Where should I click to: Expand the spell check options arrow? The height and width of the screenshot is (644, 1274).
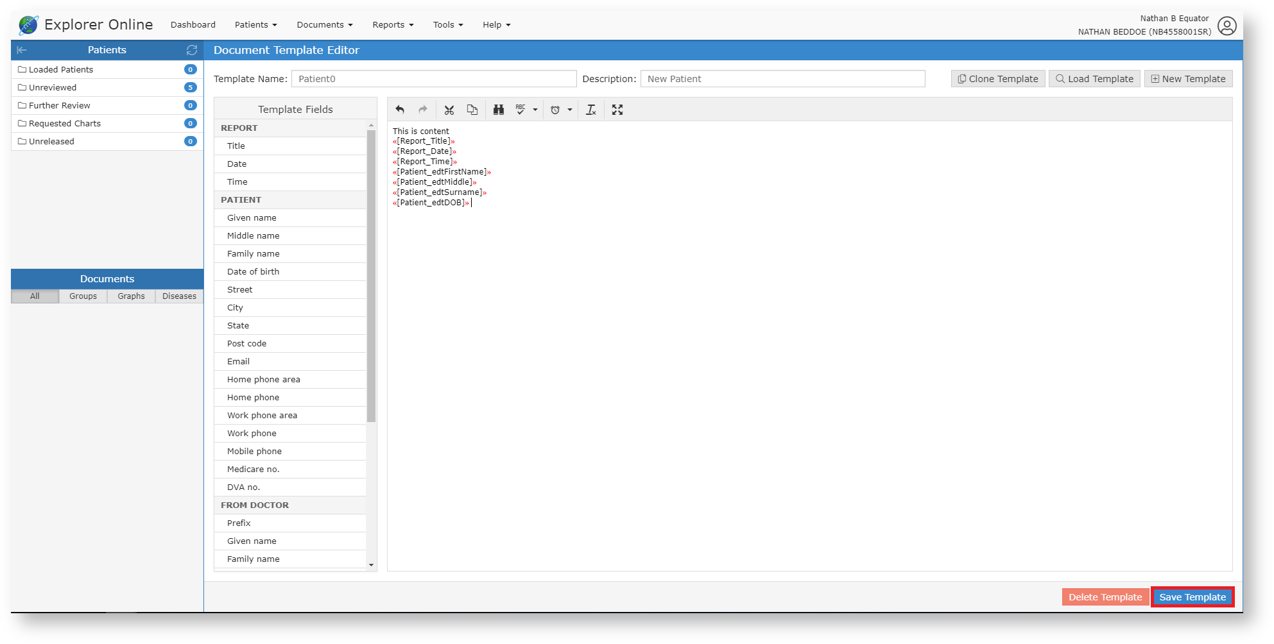click(535, 110)
